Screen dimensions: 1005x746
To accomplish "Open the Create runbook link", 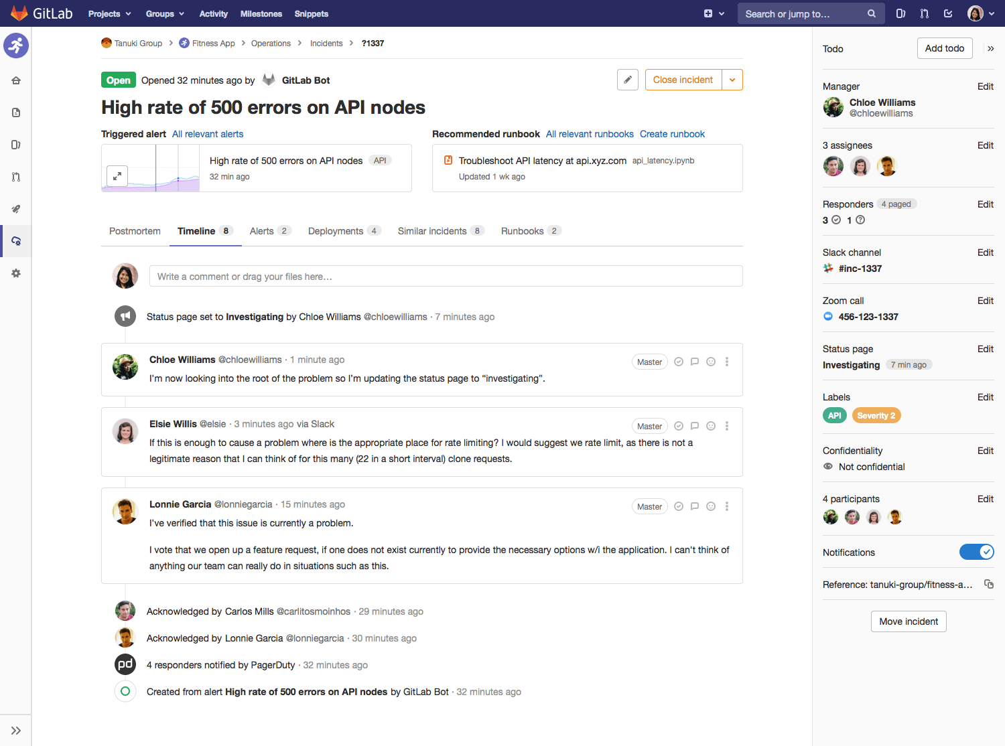I will point(672,134).
